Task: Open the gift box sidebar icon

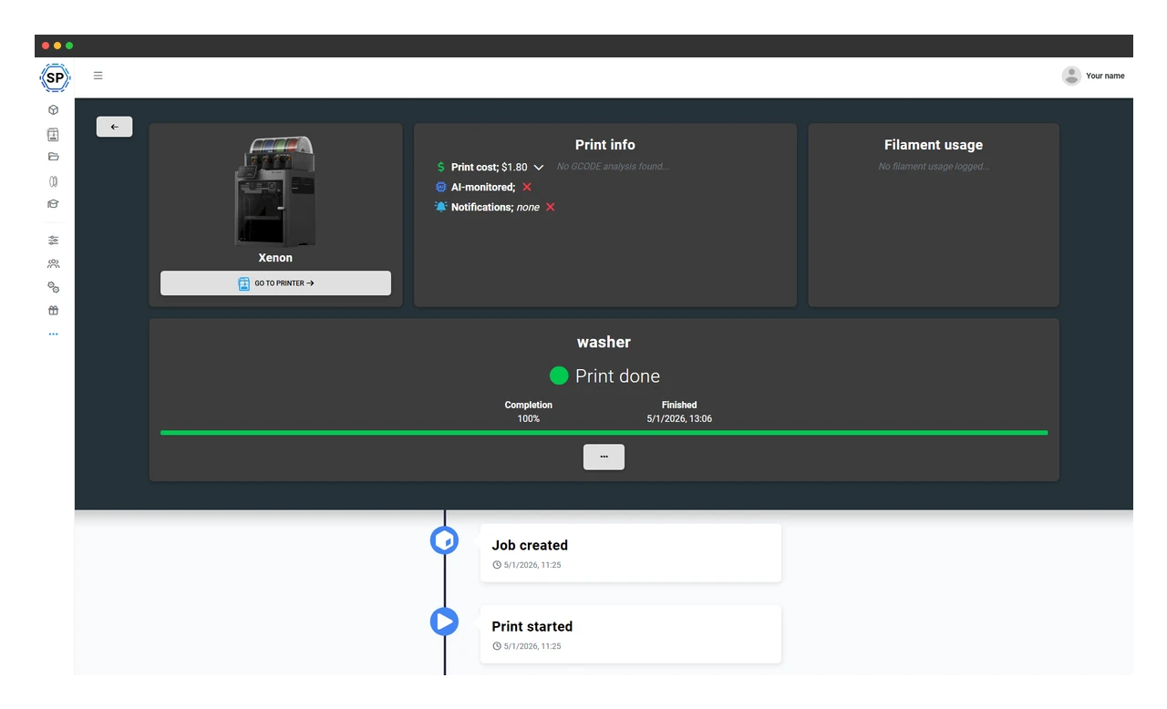Action: [54, 311]
